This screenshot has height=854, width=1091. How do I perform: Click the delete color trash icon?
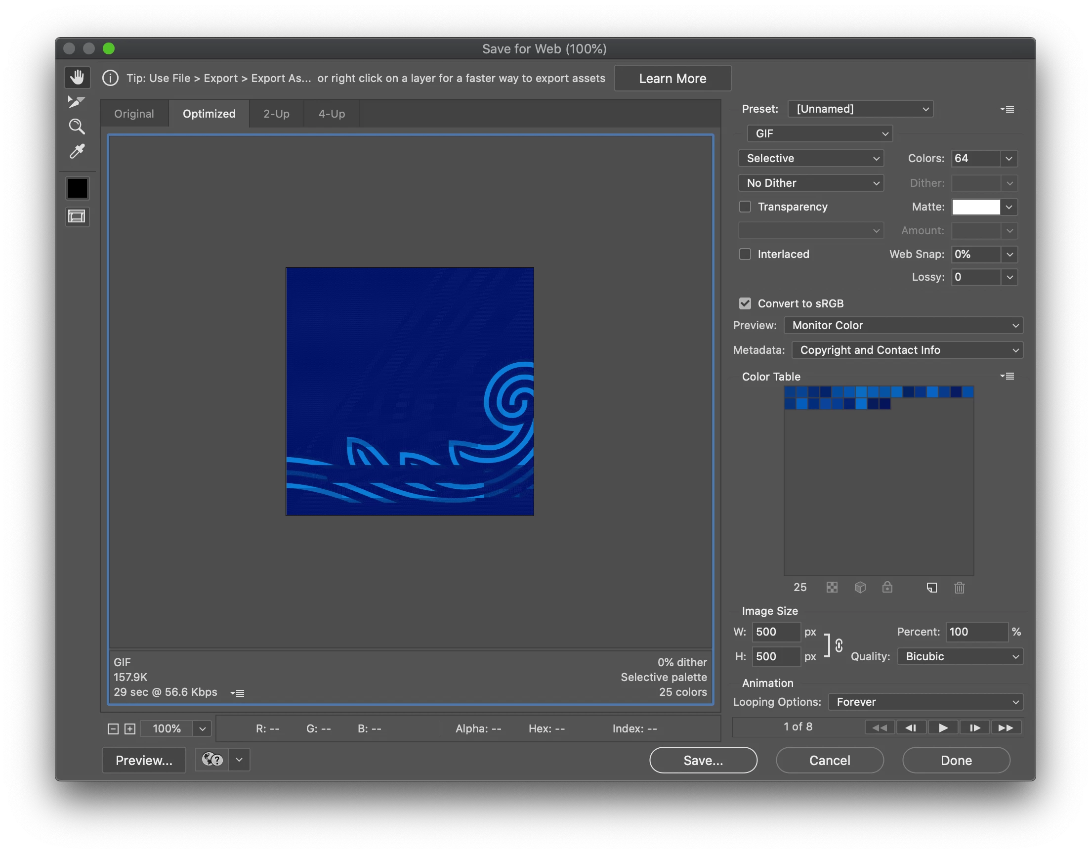[959, 588]
